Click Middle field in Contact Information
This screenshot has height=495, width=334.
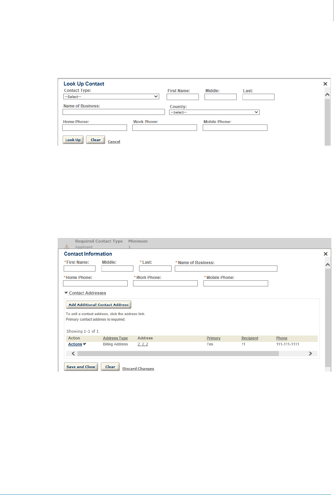pyautogui.click(x=117, y=269)
